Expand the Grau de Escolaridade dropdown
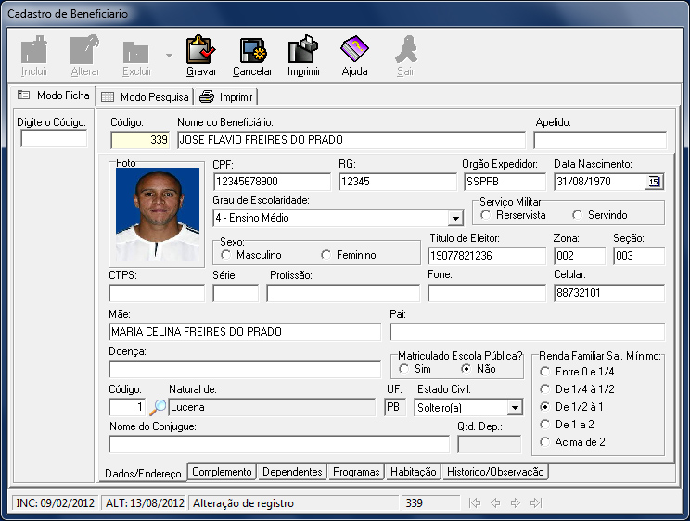690x521 pixels. click(x=455, y=219)
